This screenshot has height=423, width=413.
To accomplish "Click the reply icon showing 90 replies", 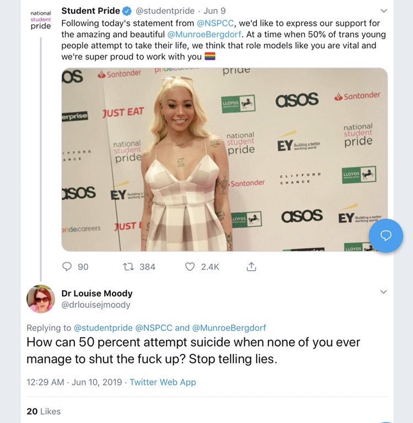I will 67,267.
